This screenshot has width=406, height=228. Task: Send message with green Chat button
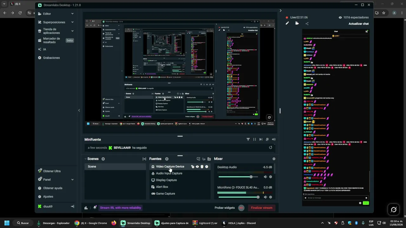[x=366, y=203]
